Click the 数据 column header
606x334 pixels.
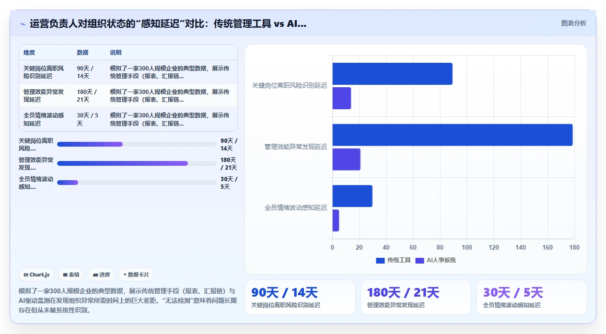[82, 53]
